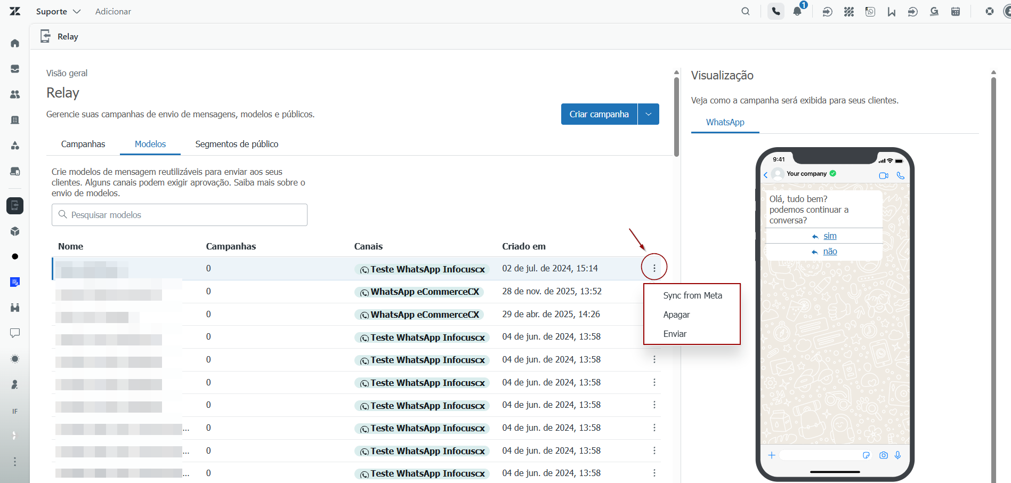
Task: Focus the Pesquisar modelos search field
Action: click(180, 215)
